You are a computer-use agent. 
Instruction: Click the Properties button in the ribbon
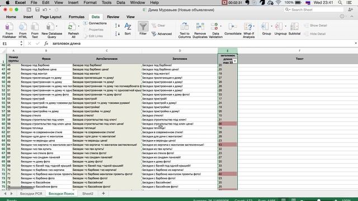[x=93, y=30]
